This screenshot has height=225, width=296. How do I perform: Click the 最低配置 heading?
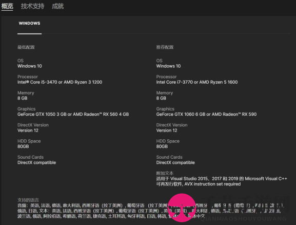click(26, 47)
